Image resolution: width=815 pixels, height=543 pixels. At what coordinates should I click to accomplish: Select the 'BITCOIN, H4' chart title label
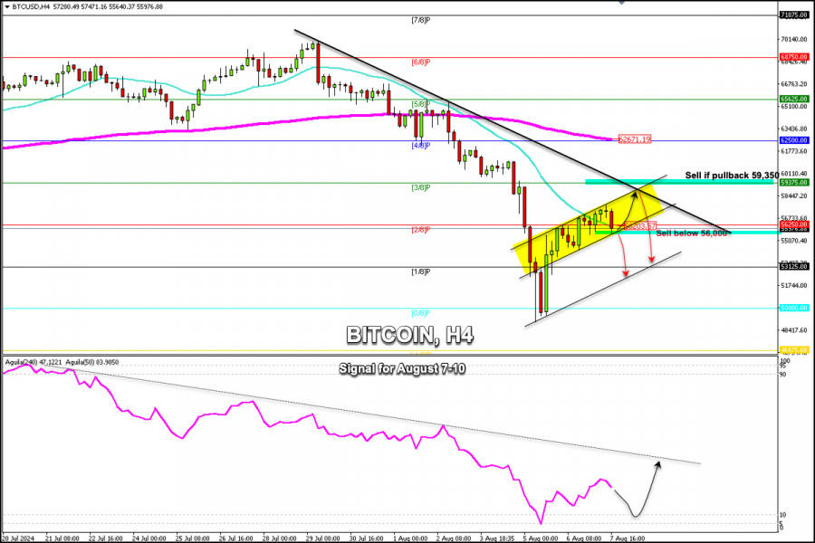pos(409,335)
